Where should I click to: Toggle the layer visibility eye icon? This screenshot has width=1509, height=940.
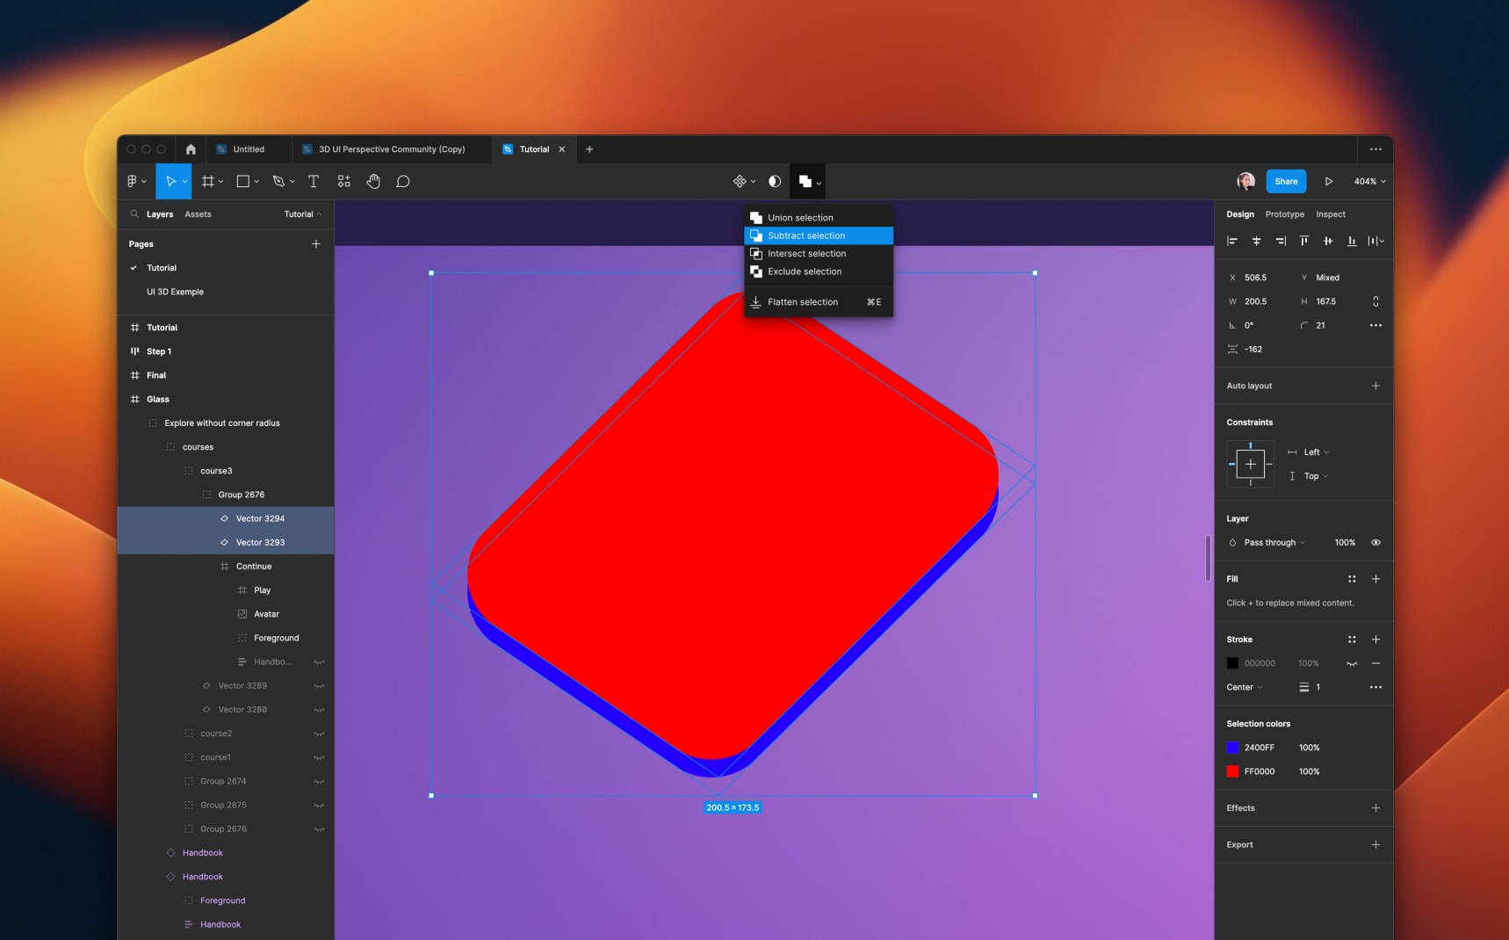pos(1375,542)
